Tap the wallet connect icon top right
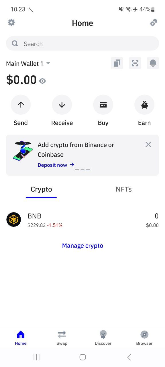165x367 pixels. click(x=154, y=23)
